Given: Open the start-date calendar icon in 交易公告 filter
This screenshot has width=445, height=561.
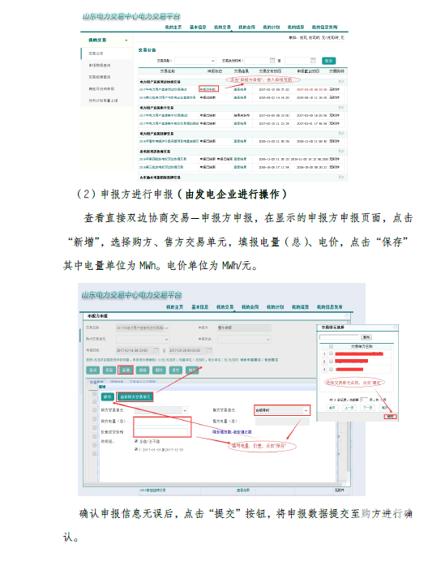Looking at the screenshot, I should pos(272,61).
